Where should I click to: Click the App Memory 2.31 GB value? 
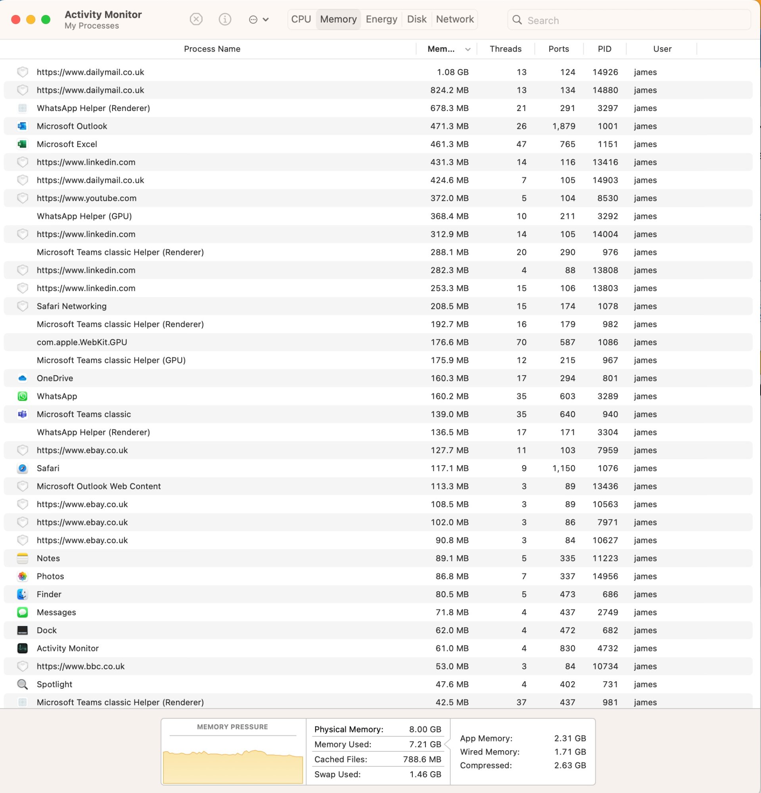tap(570, 738)
